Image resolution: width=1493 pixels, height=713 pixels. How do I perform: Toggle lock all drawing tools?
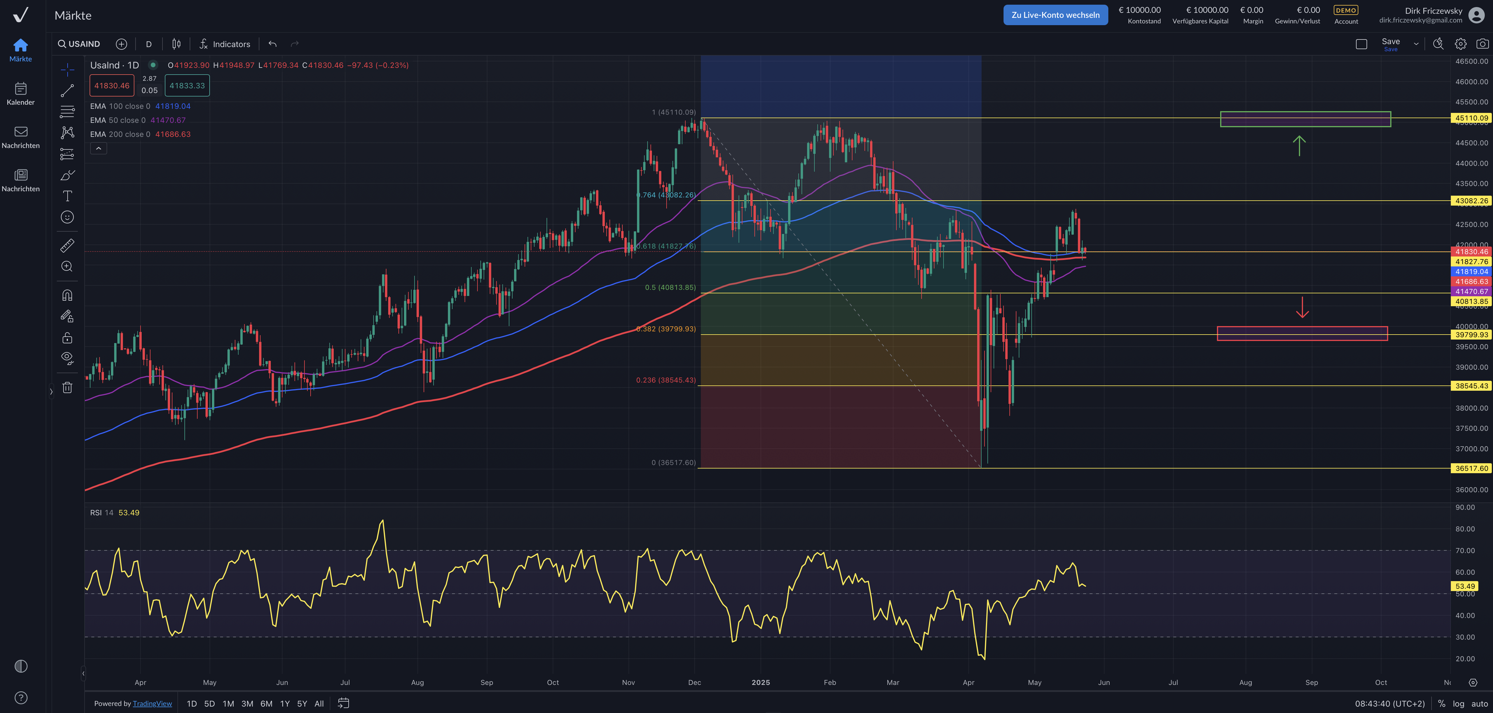[x=67, y=337]
